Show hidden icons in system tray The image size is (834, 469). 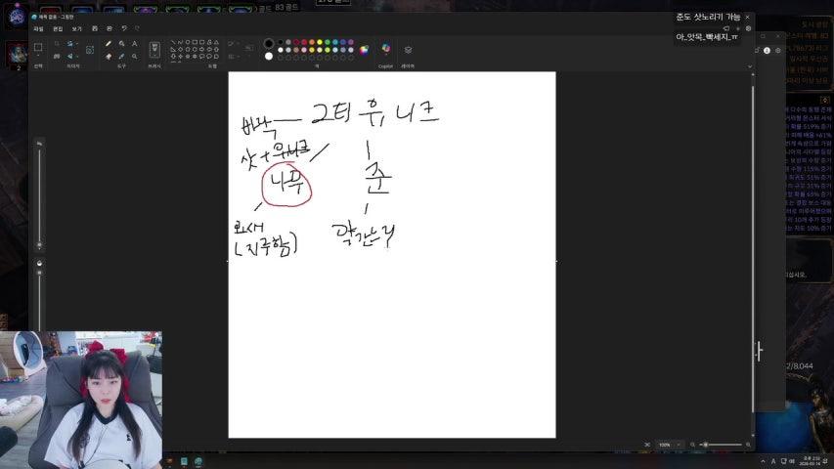coord(764,461)
